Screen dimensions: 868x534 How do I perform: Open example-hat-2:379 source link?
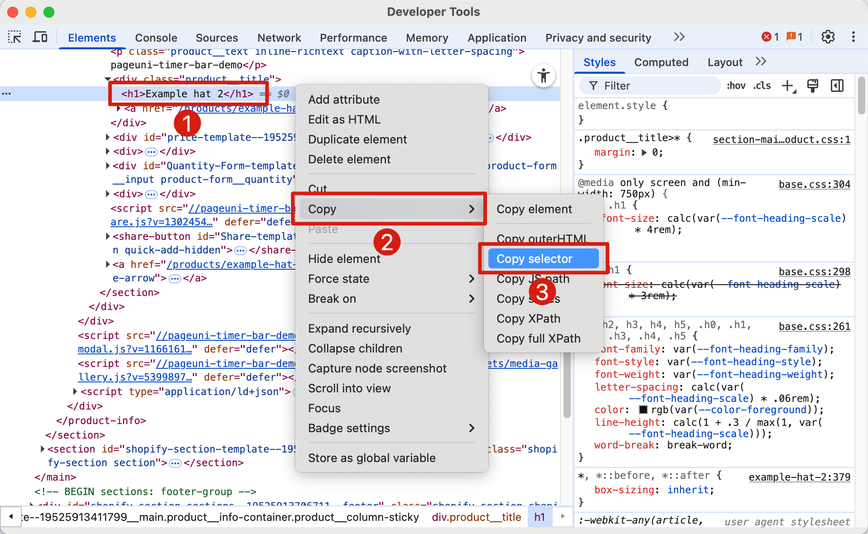tap(800, 477)
